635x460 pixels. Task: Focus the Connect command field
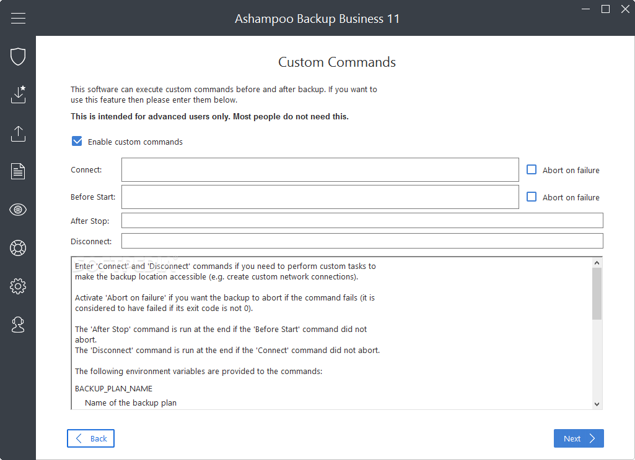coord(320,170)
